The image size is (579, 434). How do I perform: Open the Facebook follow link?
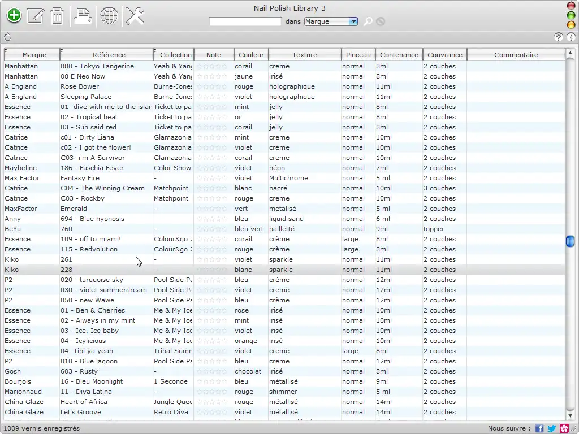[x=539, y=428]
